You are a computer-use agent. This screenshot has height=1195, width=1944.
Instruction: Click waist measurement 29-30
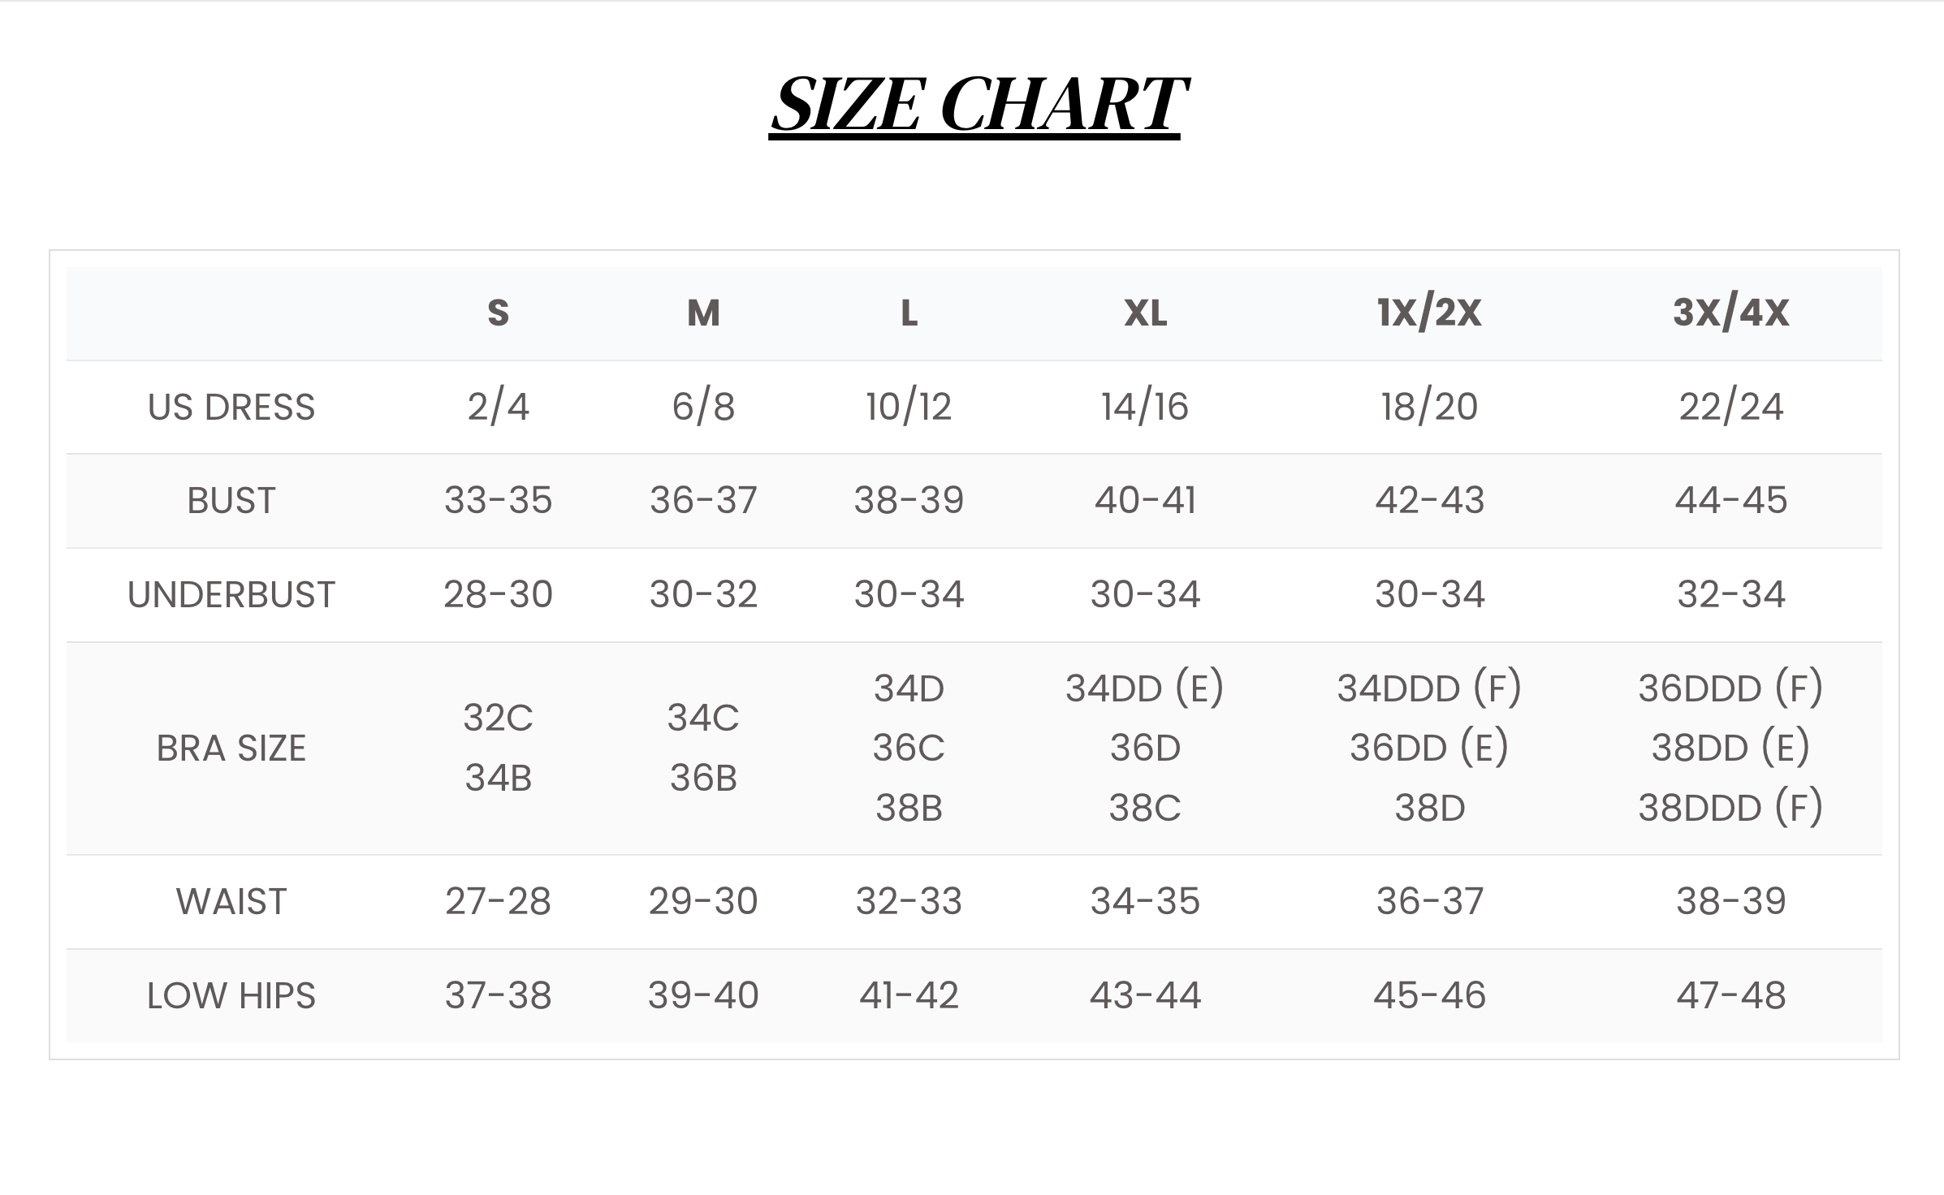point(703,901)
